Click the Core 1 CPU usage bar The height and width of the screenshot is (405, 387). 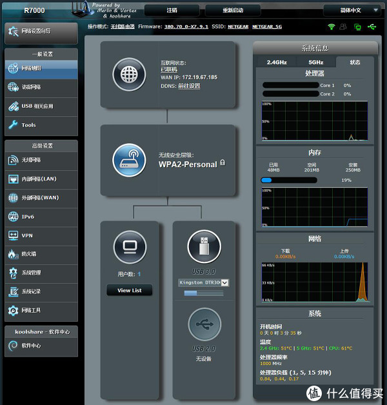tap(291, 85)
